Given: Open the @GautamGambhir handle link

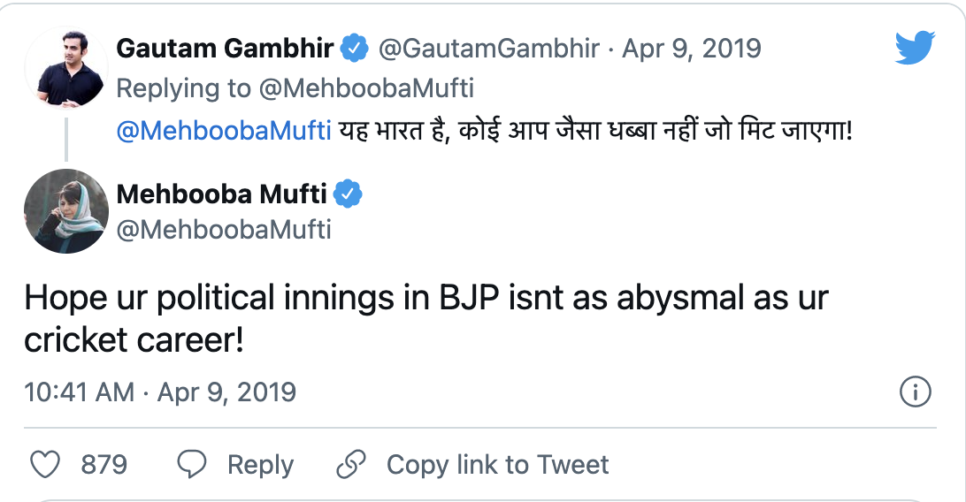Looking at the screenshot, I should tap(489, 49).
